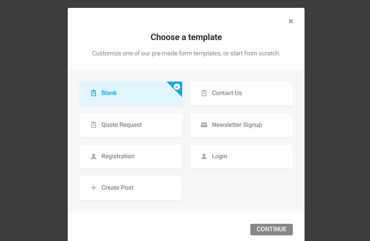Viewport: 370px width, 241px height.
Task: Select the Blank template label
Action: (109, 93)
